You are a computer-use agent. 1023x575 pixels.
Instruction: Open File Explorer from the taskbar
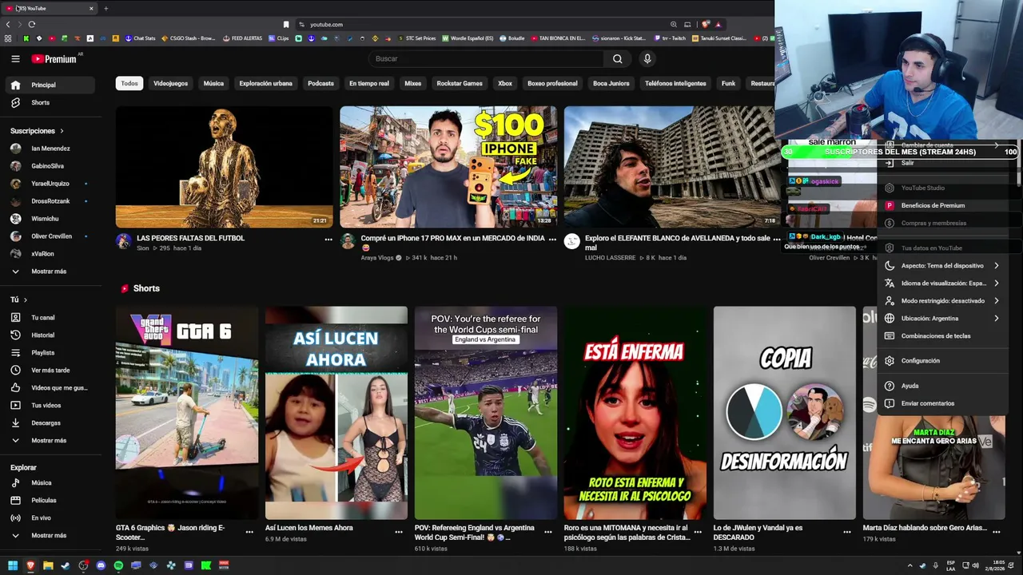[48, 565]
